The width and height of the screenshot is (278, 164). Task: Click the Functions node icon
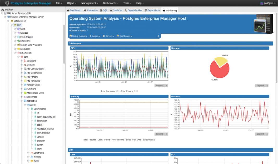tap(25, 89)
